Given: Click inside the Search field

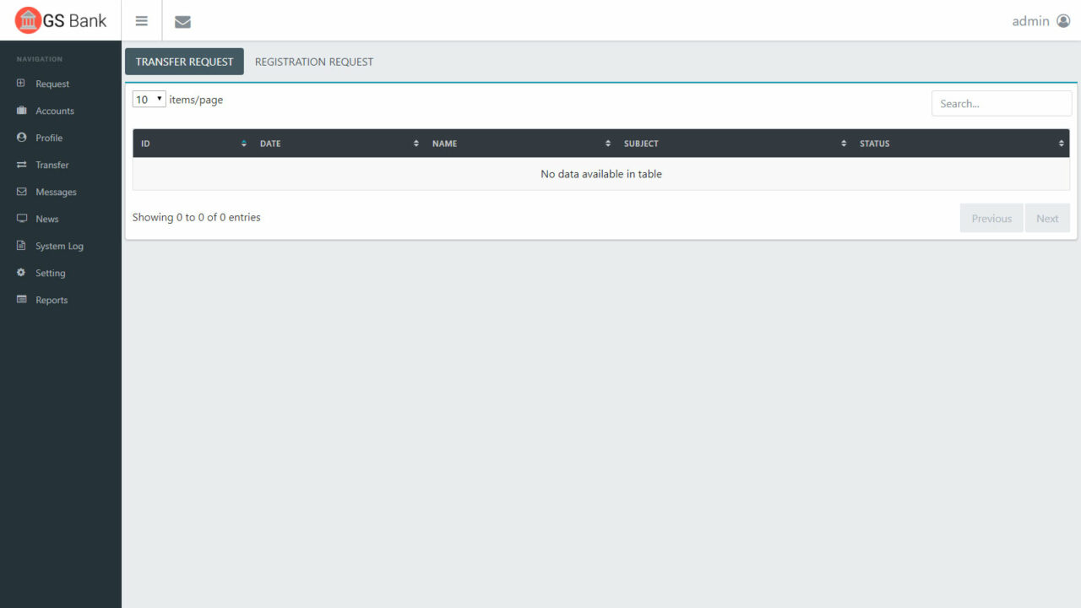Looking at the screenshot, I should pos(1001,103).
